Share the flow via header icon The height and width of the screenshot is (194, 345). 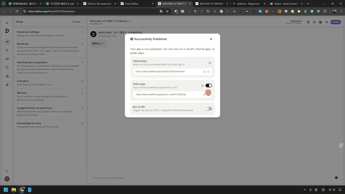(x=326, y=22)
